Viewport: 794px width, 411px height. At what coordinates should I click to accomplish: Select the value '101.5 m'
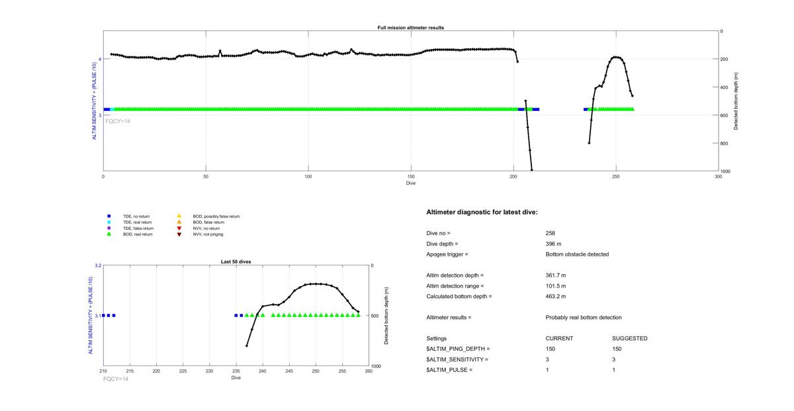point(556,286)
